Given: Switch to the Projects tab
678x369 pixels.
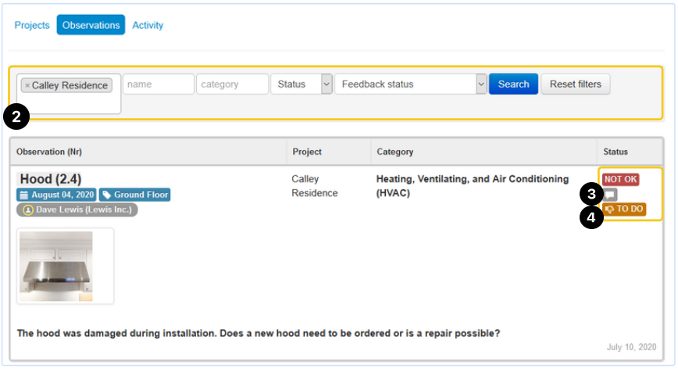Looking at the screenshot, I should (x=32, y=25).
